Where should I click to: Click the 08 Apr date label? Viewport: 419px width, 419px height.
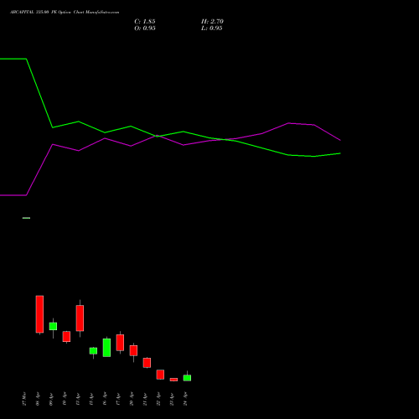point(38,399)
